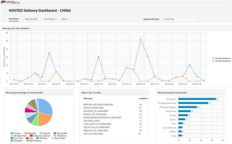
Task: Open the Report Period dropdown
Action: click(x=181, y=19)
